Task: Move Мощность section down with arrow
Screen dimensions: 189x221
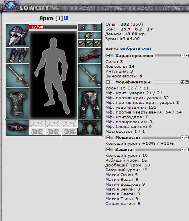Action: pos(187,138)
